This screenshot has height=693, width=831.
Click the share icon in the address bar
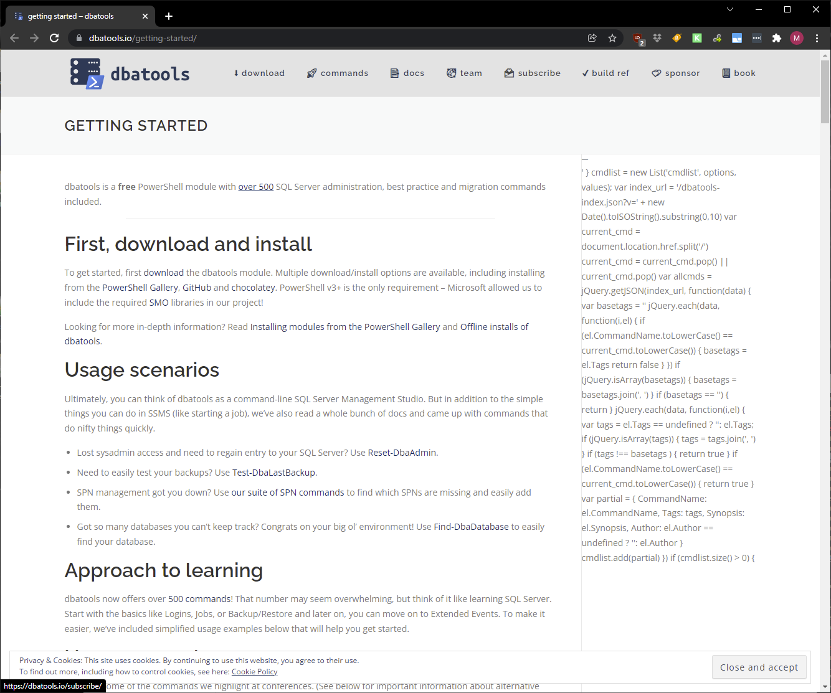592,38
